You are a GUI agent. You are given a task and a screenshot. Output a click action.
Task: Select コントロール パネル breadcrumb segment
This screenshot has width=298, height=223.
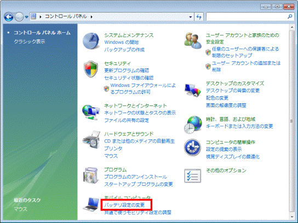click(66, 16)
